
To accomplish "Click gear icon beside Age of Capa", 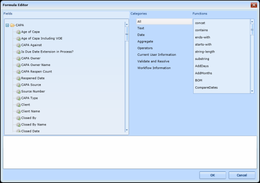I will [x=18, y=32].
